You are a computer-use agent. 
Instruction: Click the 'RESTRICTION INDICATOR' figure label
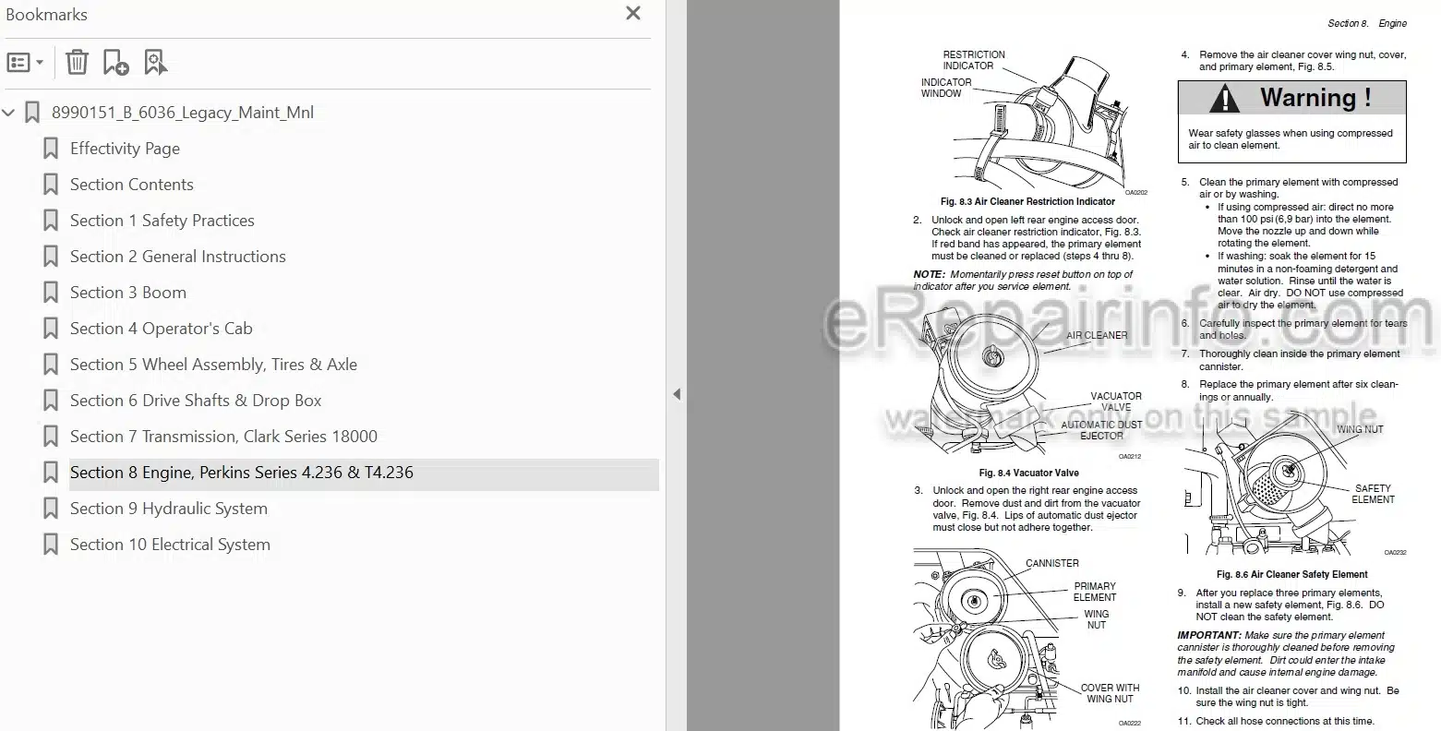(974, 60)
